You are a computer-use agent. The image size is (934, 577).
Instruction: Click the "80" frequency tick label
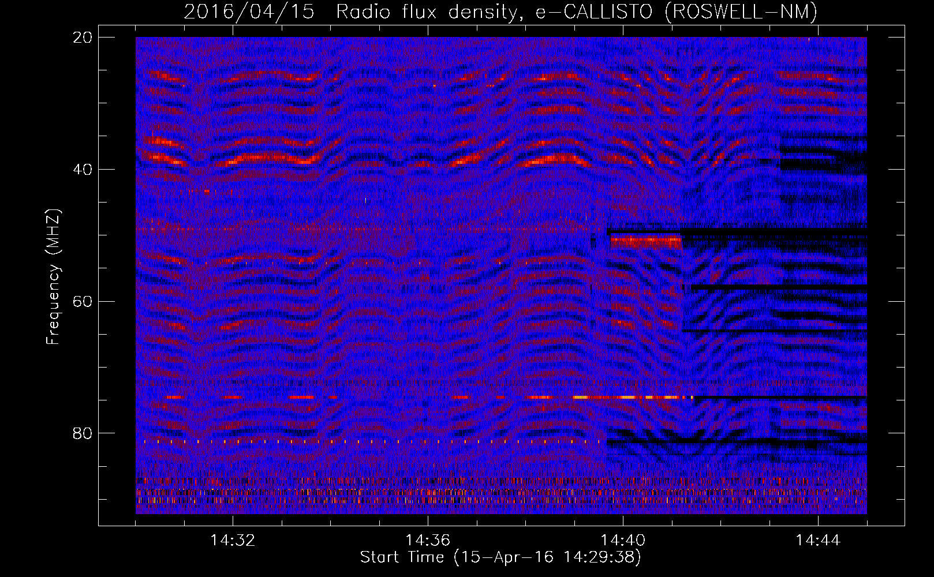tap(83, 433)
